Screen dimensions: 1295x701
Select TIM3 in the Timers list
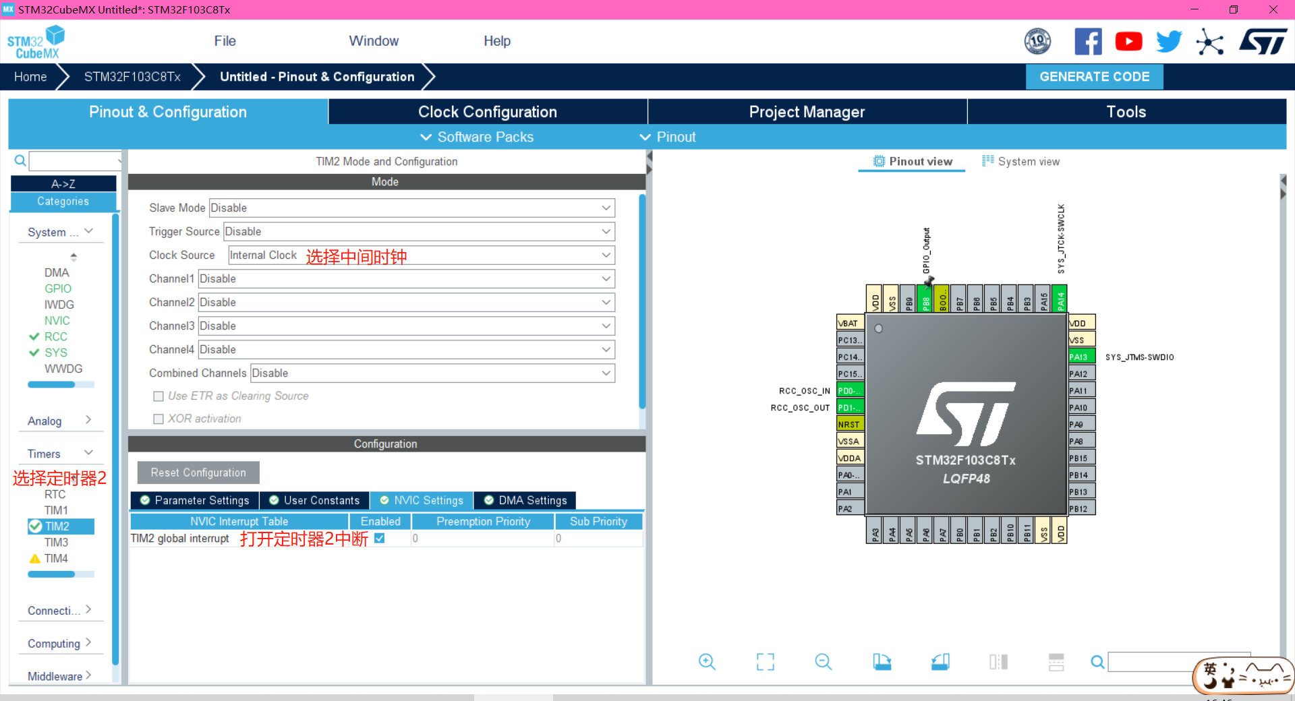pos(56,543)
